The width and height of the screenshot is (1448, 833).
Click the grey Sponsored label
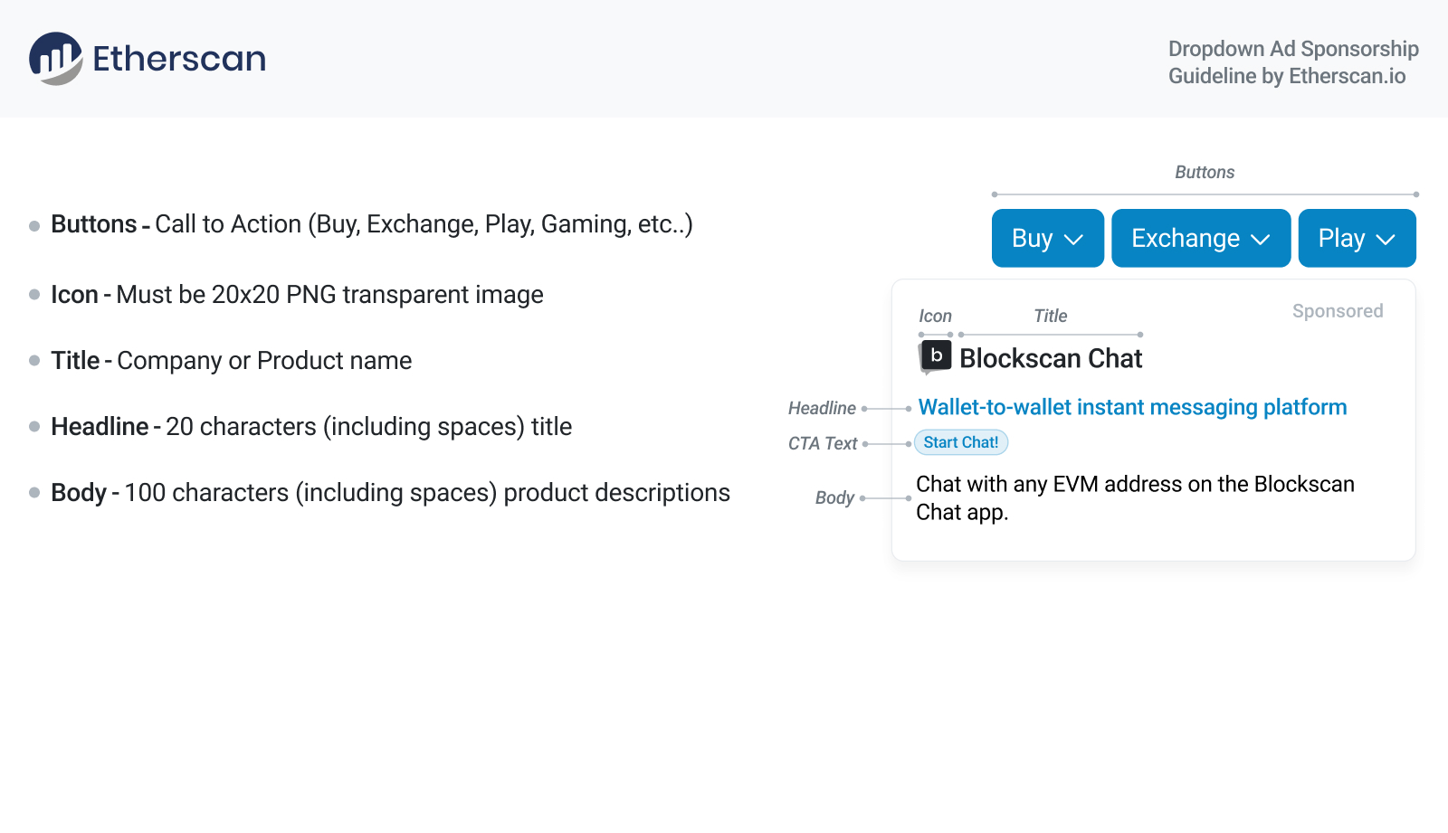click(1338, 311)
